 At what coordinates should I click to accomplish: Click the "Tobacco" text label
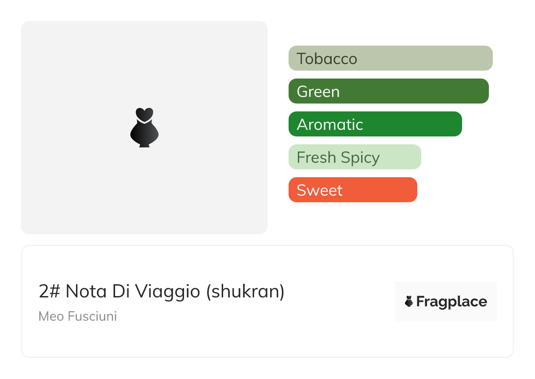coord(327,58)
